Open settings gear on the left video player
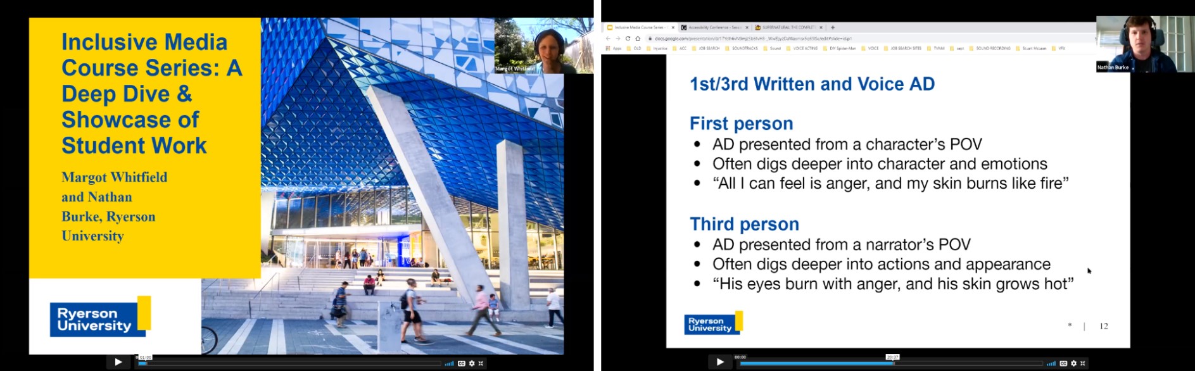 [471, 363]
